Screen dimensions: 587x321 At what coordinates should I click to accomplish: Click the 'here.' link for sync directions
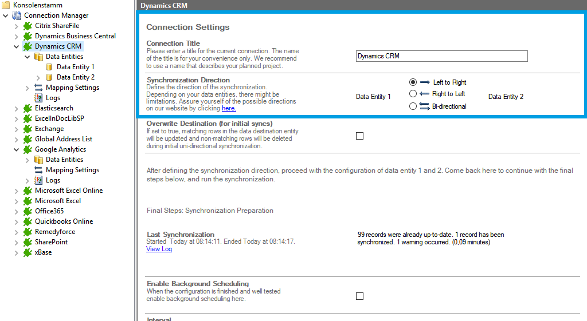[229, 108]
